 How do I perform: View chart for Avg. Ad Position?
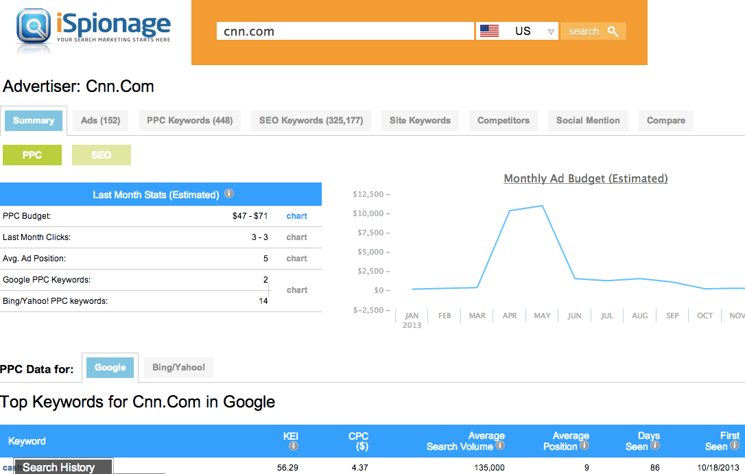[296, 259]
